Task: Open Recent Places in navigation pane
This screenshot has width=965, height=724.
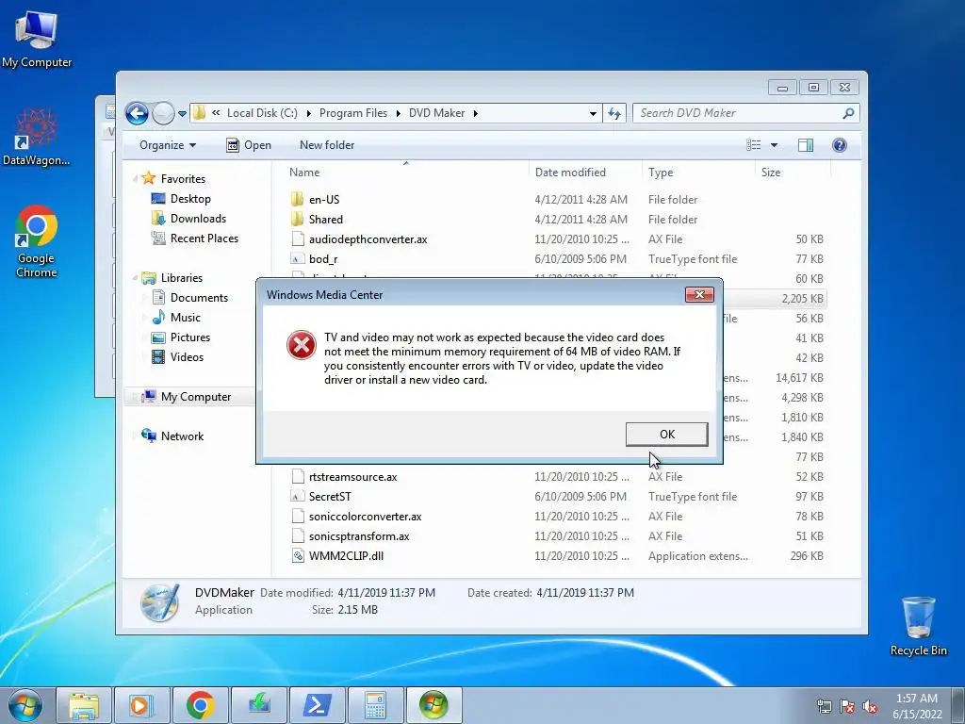Action: 204,239
